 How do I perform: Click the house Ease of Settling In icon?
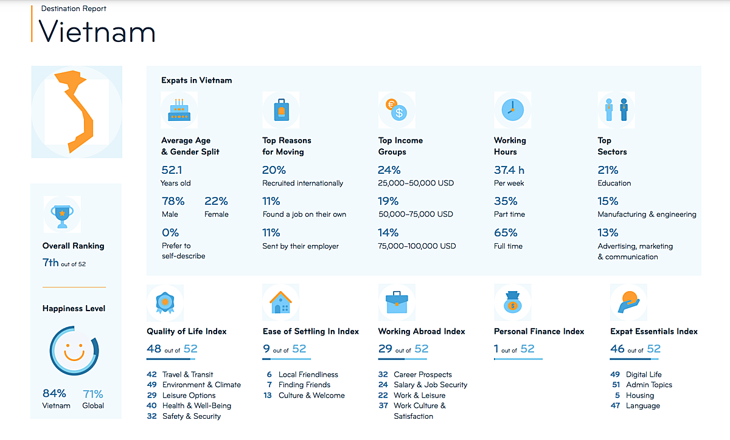point(280,302)
